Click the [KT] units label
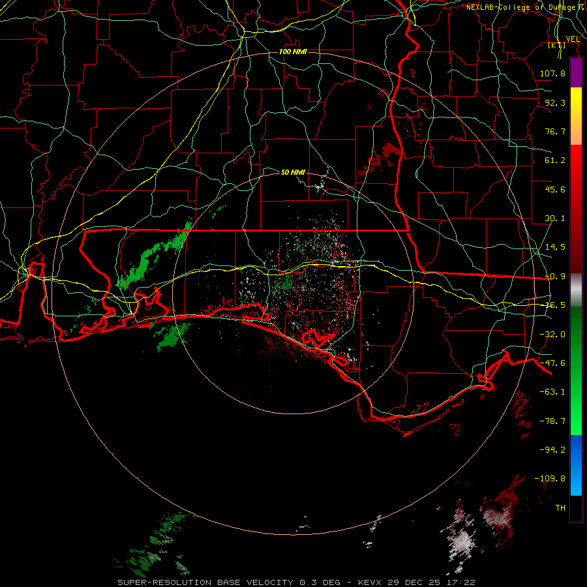 coord(557,46)
